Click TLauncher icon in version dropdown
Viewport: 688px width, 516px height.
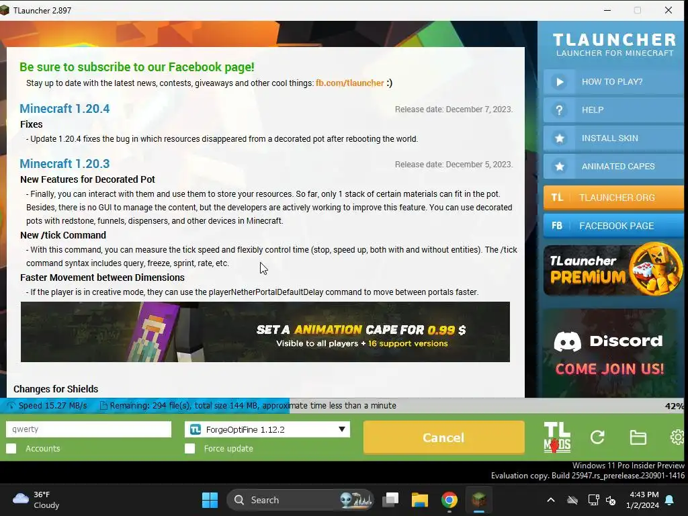pyautogui.click(x=196, y=429)
